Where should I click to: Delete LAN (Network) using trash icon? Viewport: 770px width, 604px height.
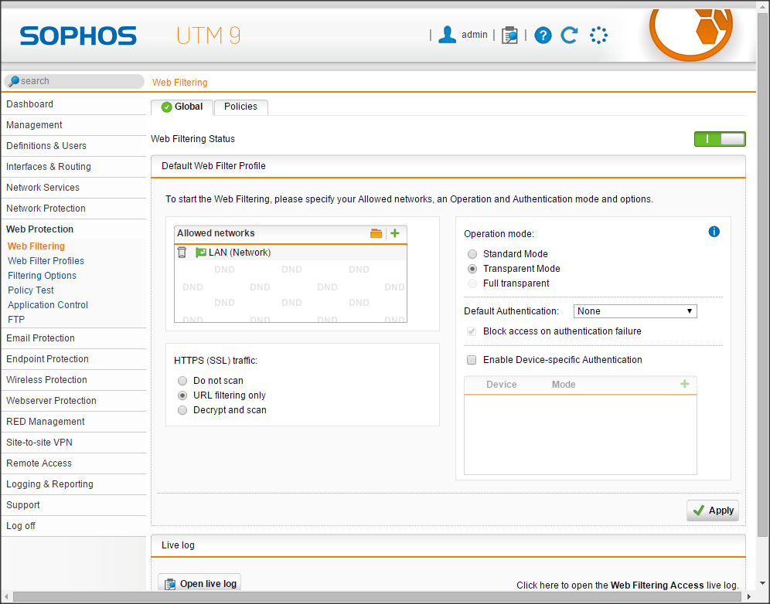(182, 253)
